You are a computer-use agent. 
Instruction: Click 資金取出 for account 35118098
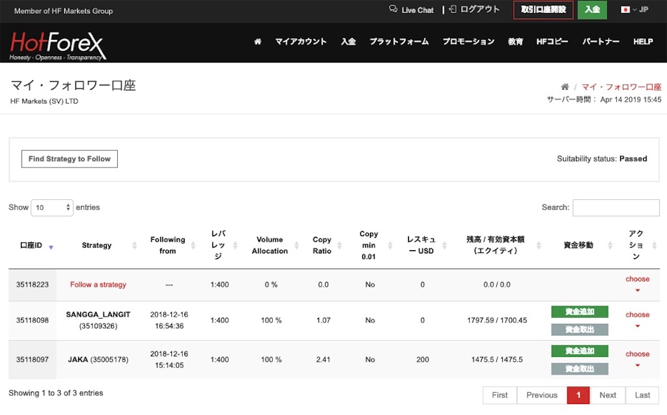(579, 330)
